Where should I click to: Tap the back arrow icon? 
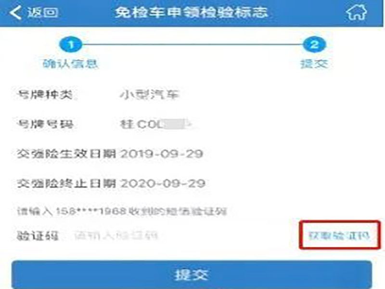coord(15,13)
